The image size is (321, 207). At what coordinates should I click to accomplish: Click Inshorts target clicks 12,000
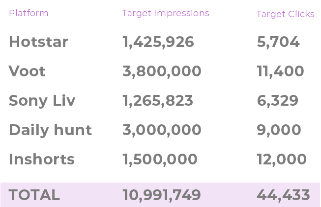pyautogui.click(x=282, y=160)
